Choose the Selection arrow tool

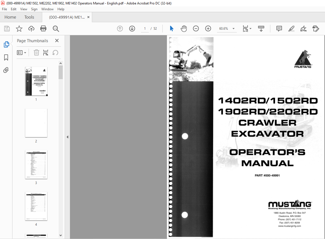click(x=172, y=29)
